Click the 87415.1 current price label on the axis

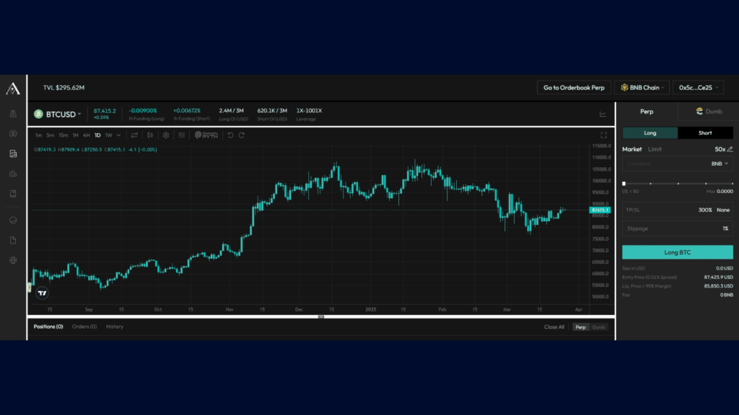click(x=600, y=210)
